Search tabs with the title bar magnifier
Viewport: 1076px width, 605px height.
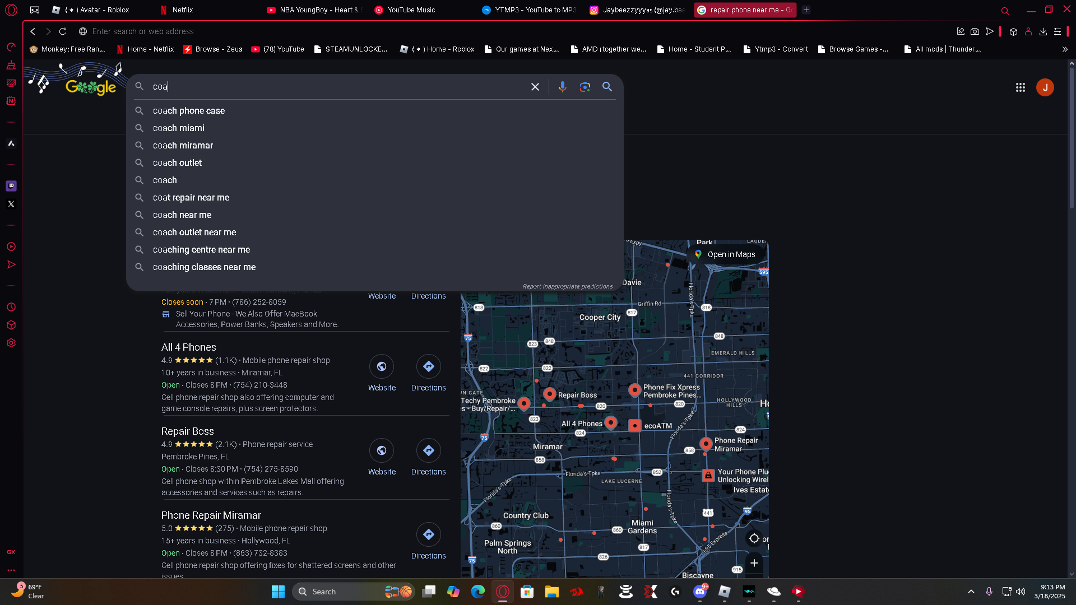pos(1005,11)
